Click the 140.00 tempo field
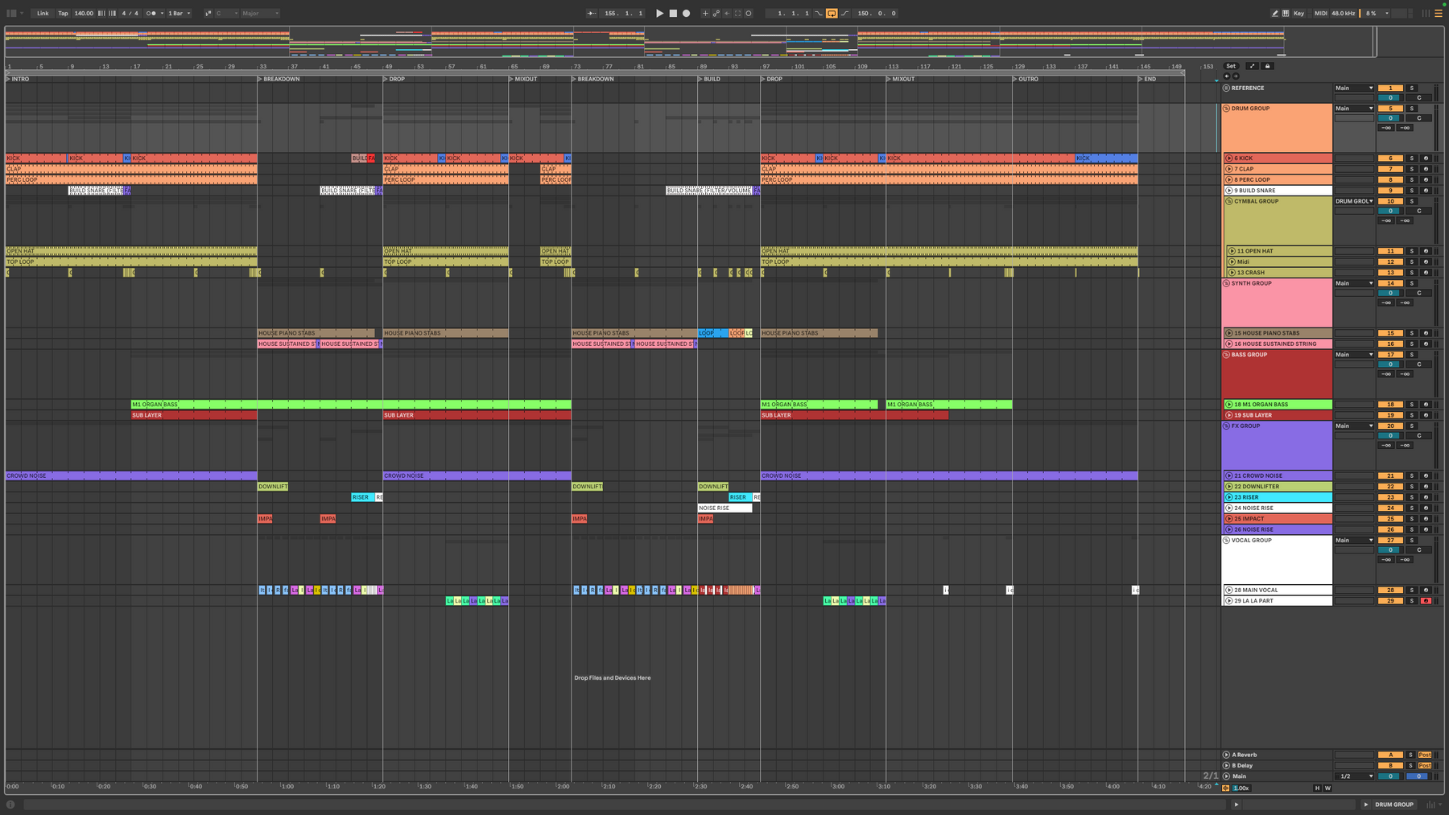The height and width of the screenshot is (815, 1449). click(84, 13)
